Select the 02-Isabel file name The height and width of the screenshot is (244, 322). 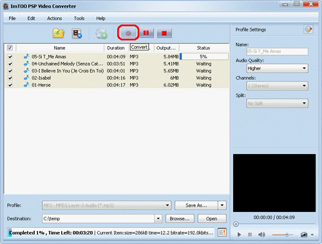tap(41, 78)
